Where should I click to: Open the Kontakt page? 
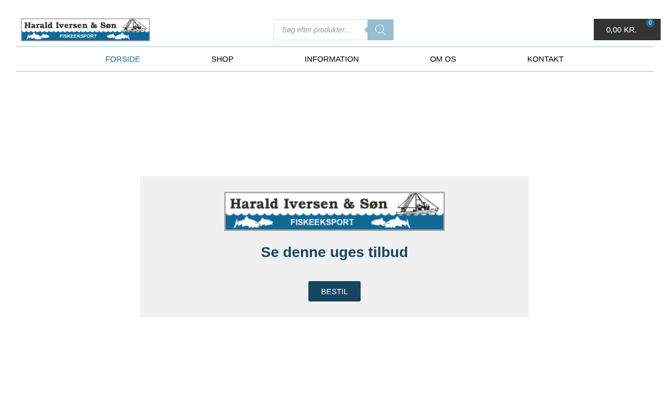pos(545,59)
